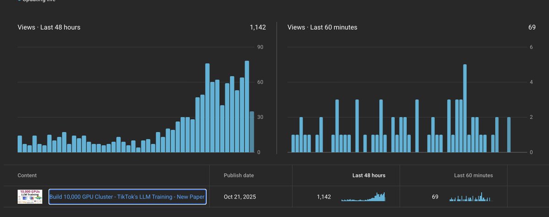Viewport: 549px width, 217px height.
Task: Select the 69 value in the video row
Action: (435, 197)
